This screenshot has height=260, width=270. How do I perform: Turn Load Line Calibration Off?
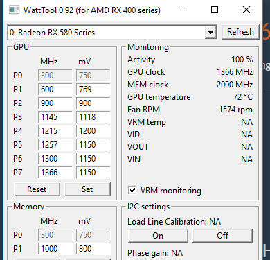click(x=222, y=236)
